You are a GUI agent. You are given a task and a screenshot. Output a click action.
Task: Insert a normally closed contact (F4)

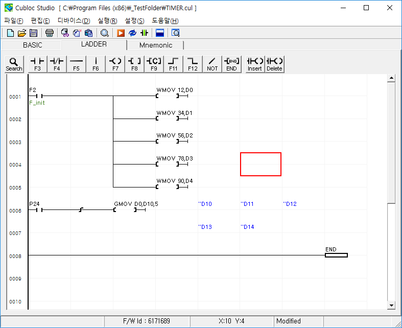57,64
